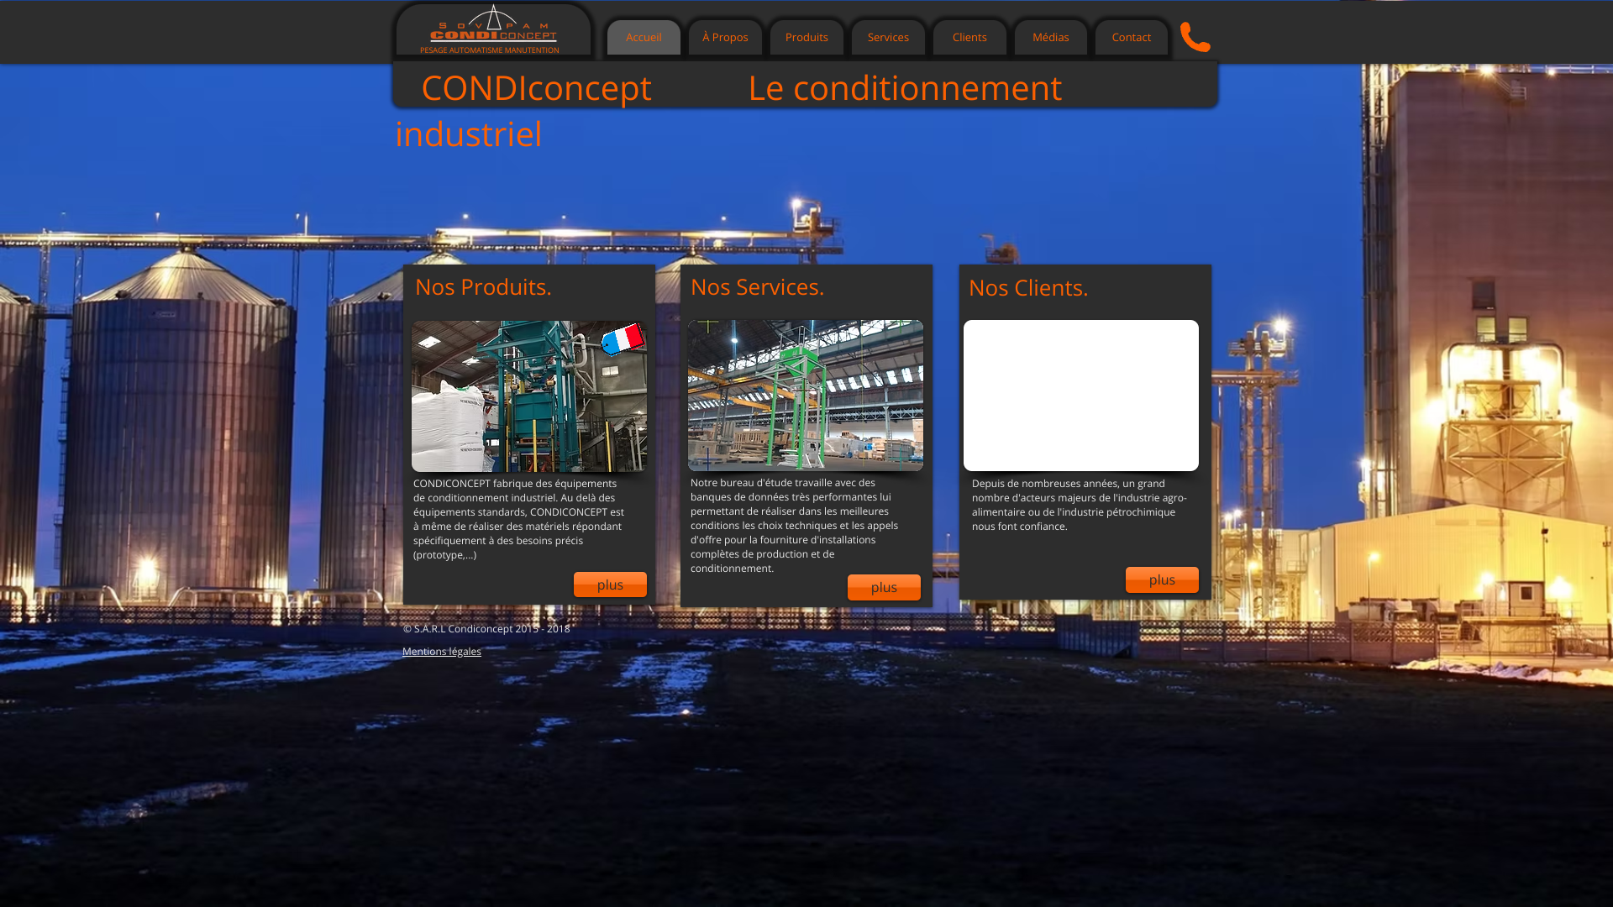Switch to the Médias menu tab

(1051, 37)
